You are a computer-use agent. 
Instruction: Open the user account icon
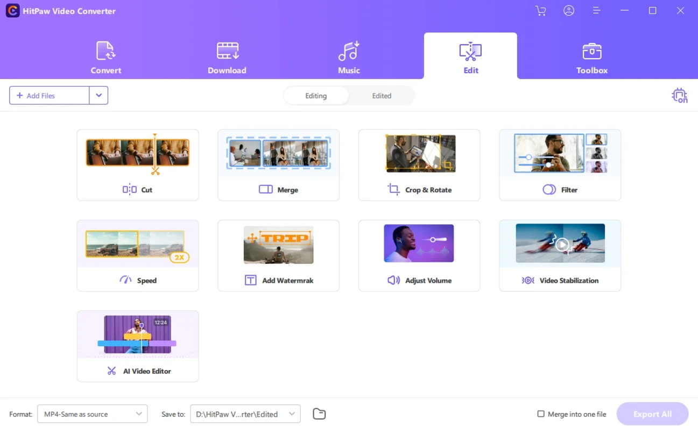point(569,11)
